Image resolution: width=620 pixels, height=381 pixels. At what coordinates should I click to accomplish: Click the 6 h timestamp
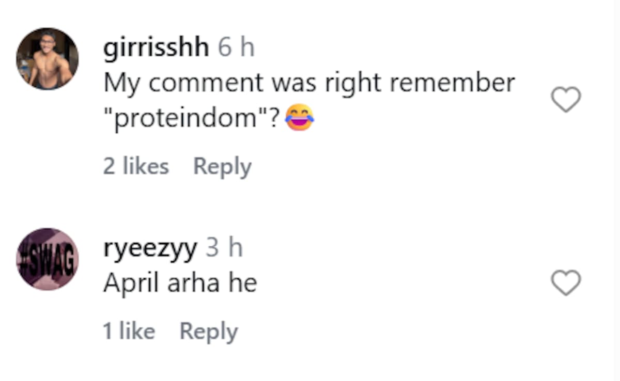coord(236,49)
